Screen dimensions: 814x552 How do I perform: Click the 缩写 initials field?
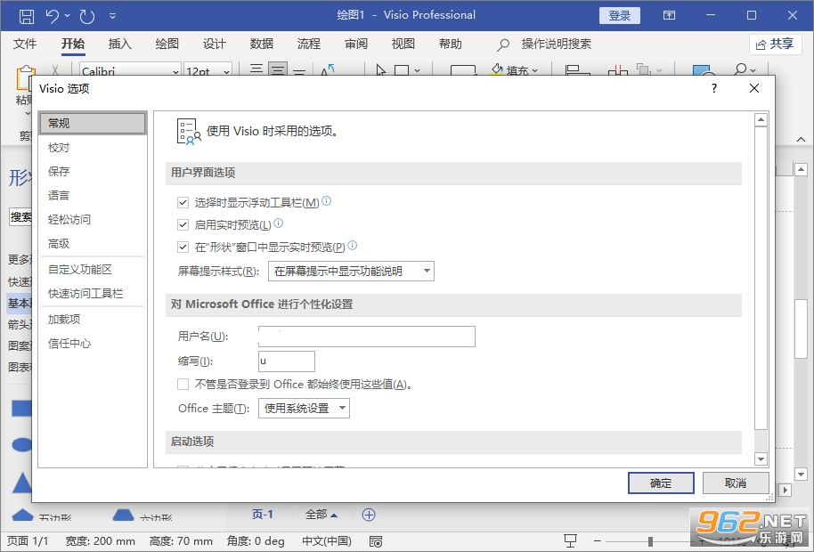click(287, 361)
